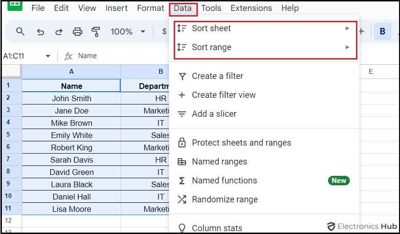Viewport: 400px width, 234px height.
Task: Open the View menu
Action: pos(87,8)
